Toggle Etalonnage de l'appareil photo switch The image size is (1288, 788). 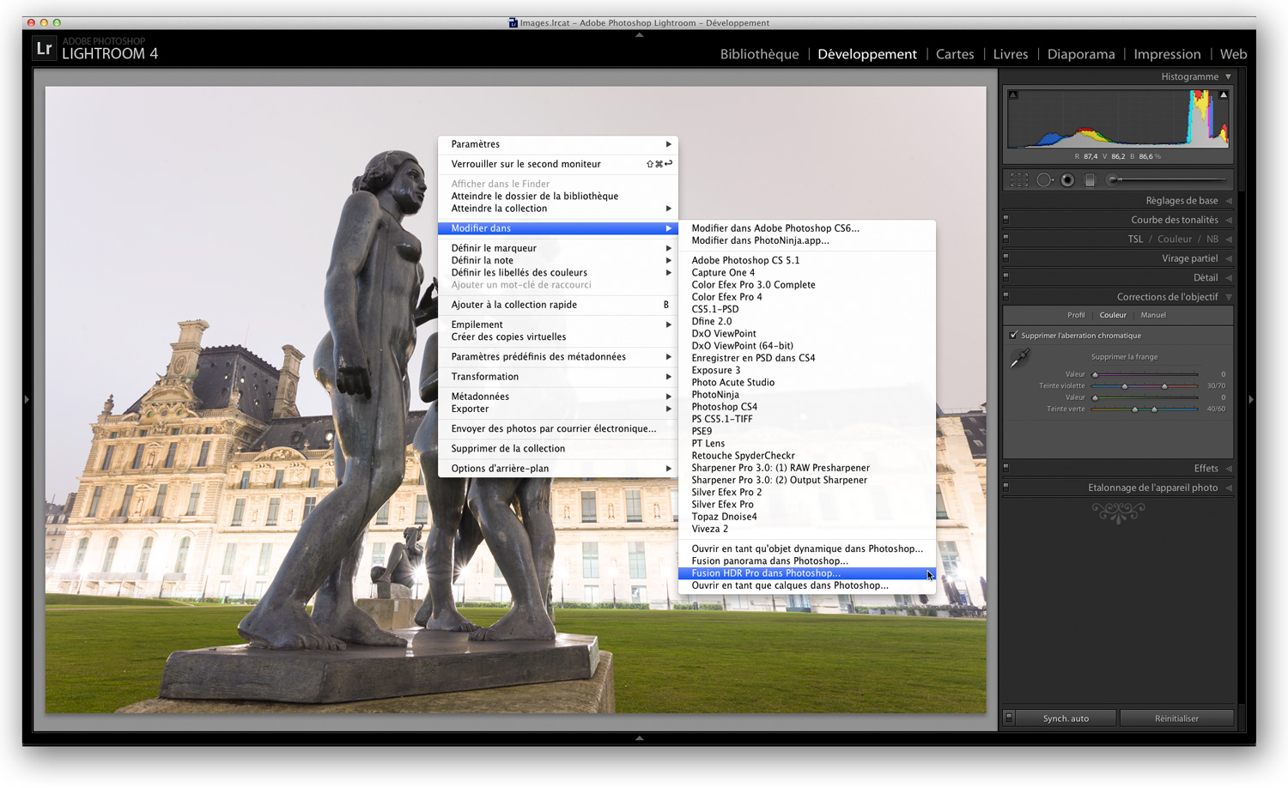pos(1006,488)
